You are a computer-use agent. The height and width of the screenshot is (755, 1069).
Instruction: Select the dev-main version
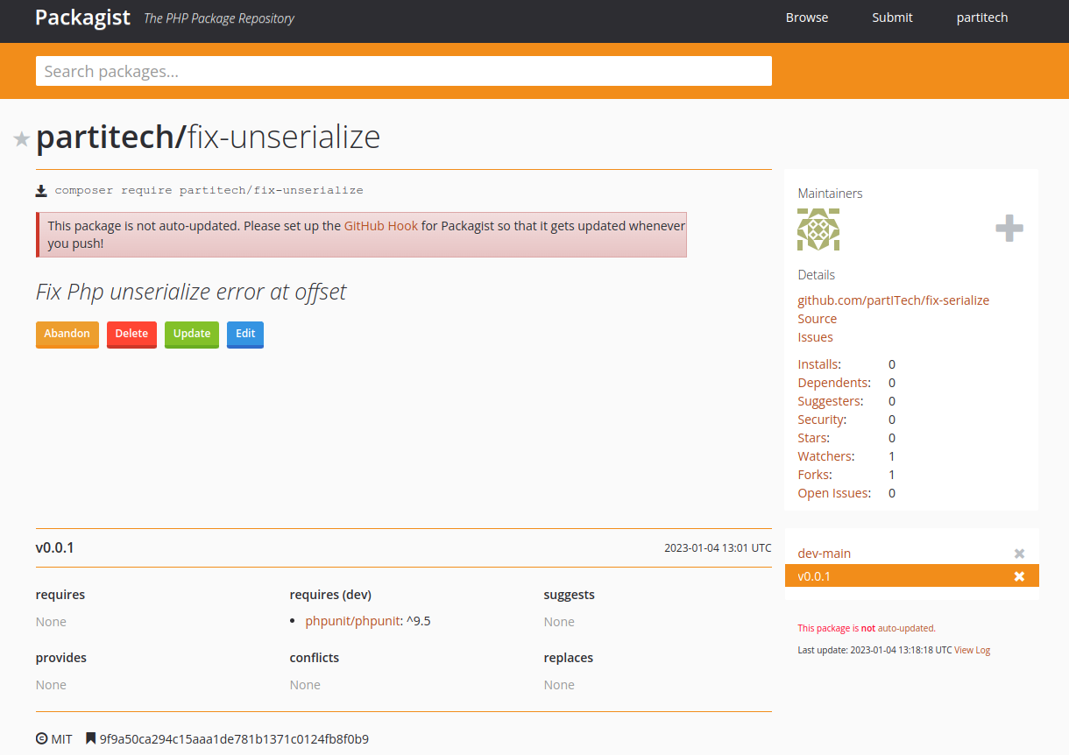pyautogui.click(x=825, y=554)
